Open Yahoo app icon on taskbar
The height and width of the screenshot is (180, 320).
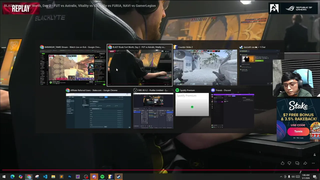point(78,177)
